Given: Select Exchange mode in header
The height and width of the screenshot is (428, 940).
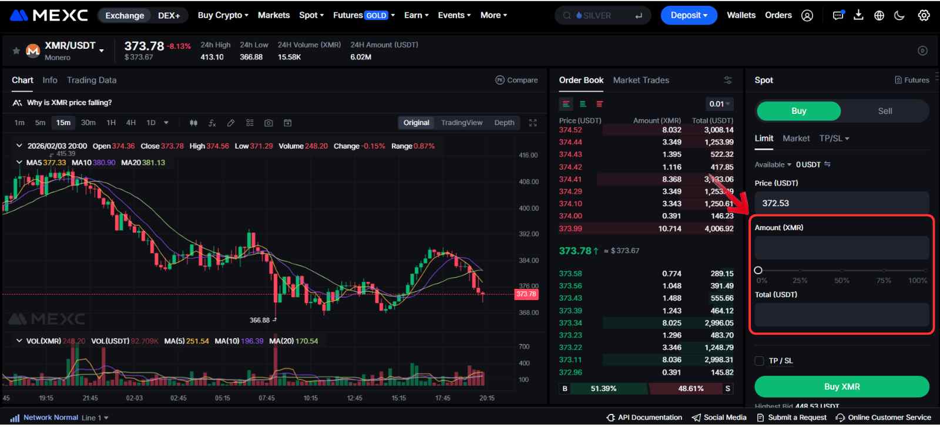Looking at the screenshot, I should click(125, 15).
